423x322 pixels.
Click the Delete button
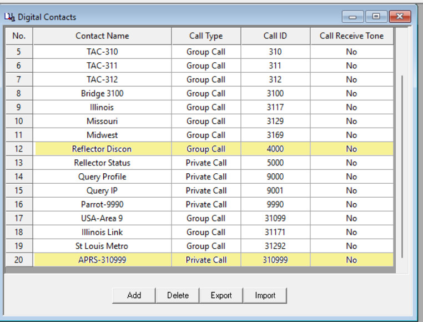[x=178, y=295]
